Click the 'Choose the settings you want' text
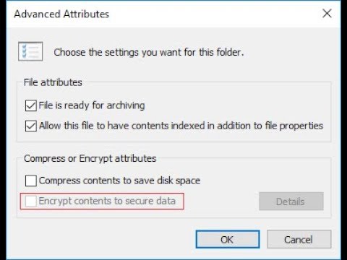Image resolution: width=347 pixels, height=260 pixels. [149, 52]
